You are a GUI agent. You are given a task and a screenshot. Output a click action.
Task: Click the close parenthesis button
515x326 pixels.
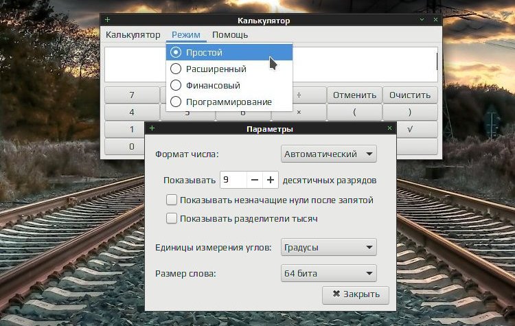[x=410, y=113]
